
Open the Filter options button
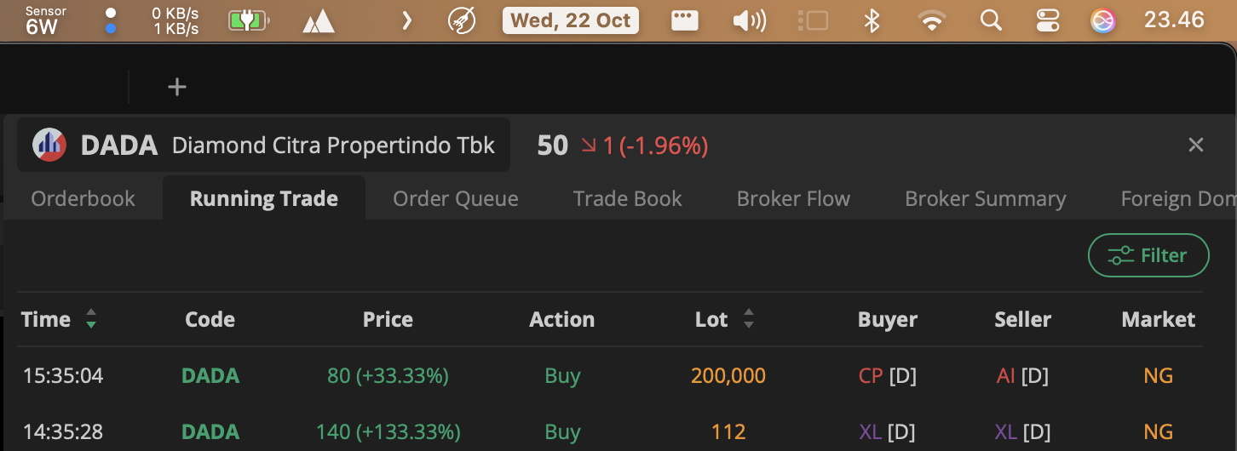[x=1148, y=255]
